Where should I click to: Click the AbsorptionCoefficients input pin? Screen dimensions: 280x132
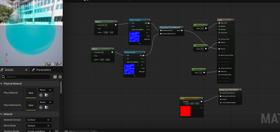[x=221, y=96]
